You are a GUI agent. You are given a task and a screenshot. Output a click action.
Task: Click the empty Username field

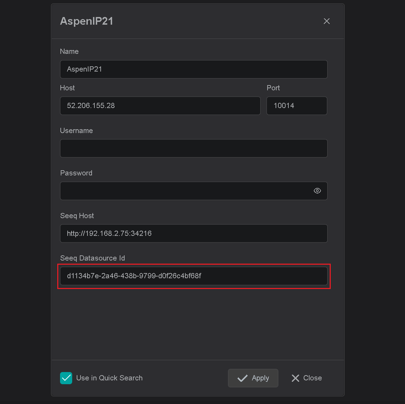point(193,148)
